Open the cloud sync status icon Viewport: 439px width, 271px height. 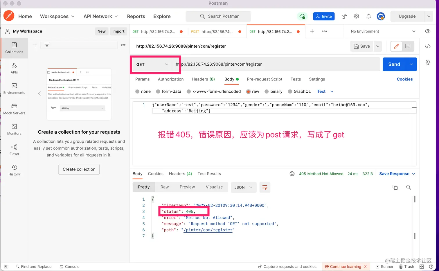click(x=302, y=16)
